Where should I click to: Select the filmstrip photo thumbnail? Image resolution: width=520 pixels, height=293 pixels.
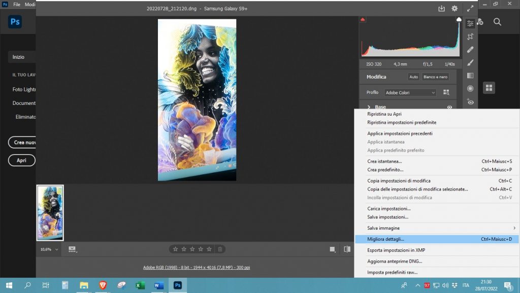pyautogui.click(x=50, y=212)
